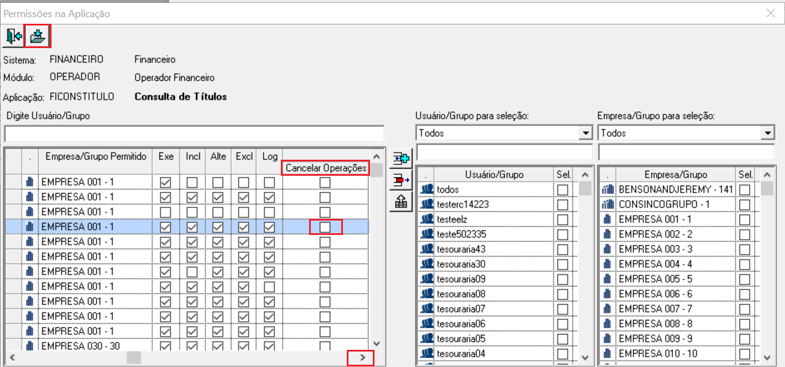Click the add permission icon with plus

click(x=401, y=160)
